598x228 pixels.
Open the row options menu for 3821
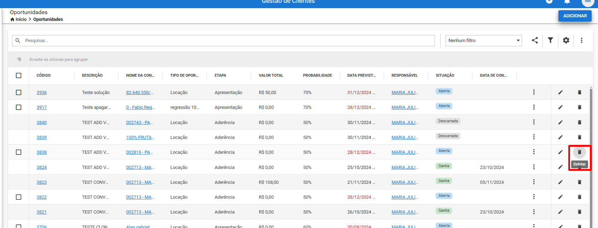[x=534, y=212]
